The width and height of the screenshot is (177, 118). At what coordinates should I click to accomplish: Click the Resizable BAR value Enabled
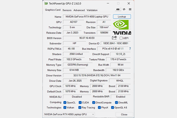point(121,97)
